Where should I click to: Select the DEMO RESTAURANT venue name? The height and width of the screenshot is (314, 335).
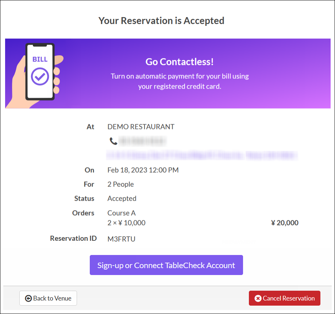141,127
